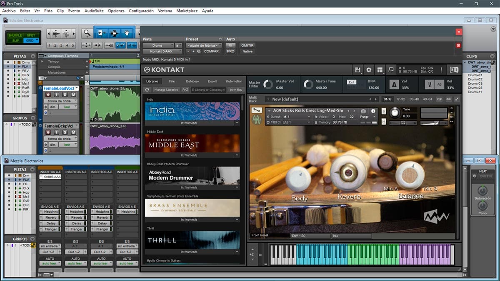Click the metronome icon in Kontakt master
The width and height of the screenshot is (500, 281).
point(393,85)
